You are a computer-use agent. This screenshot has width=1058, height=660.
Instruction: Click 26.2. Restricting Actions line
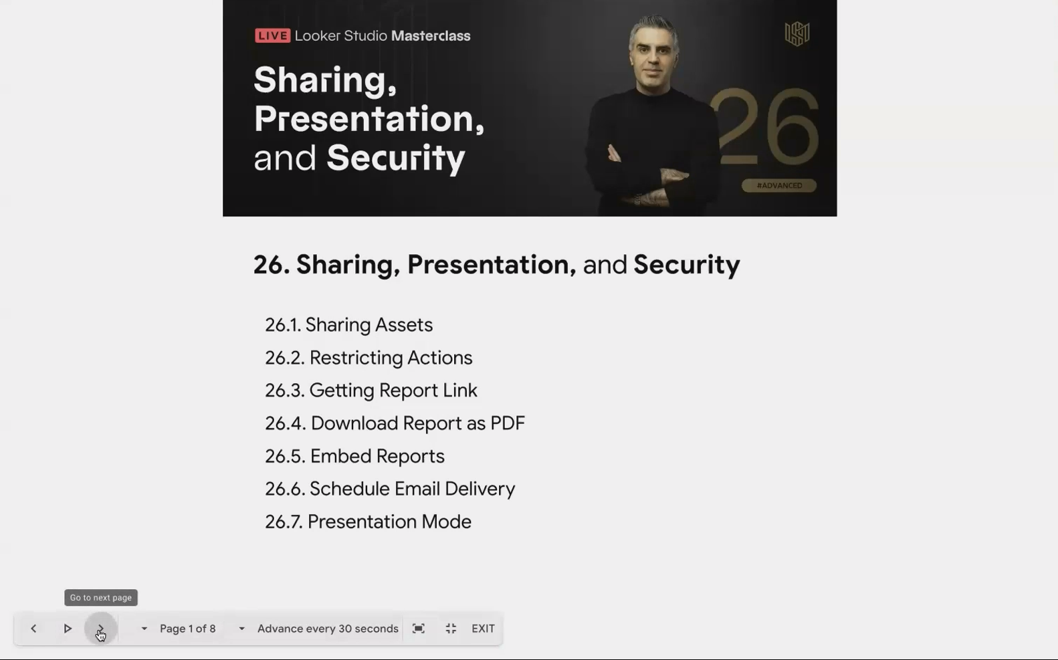(x=368, y=358)
